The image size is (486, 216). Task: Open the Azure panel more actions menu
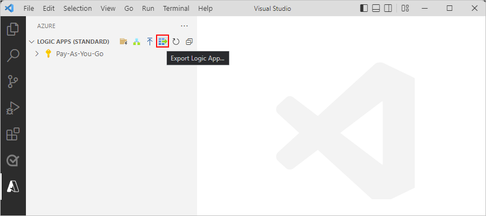[185, 26]
